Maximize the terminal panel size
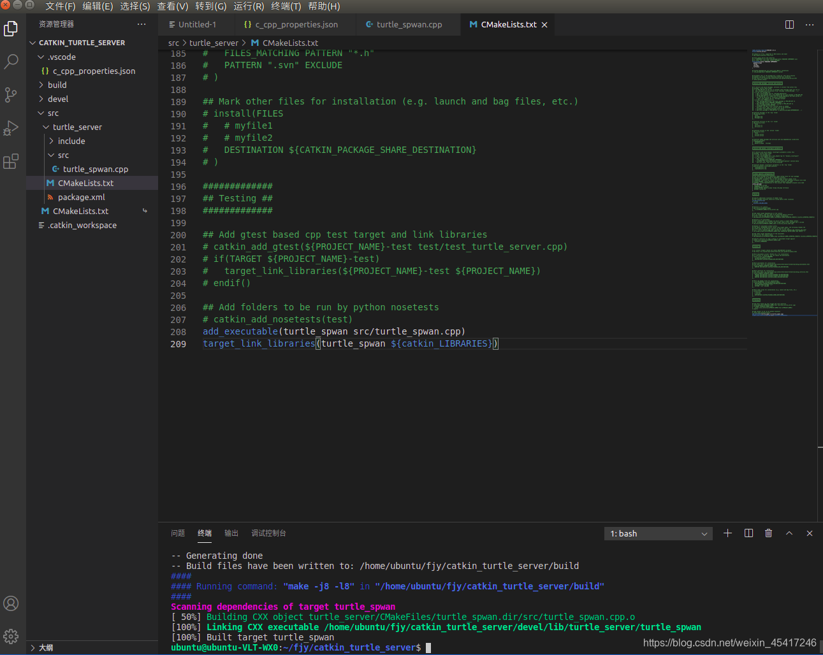The height and width of the screenshot is (655, 823). coord(789,533)
